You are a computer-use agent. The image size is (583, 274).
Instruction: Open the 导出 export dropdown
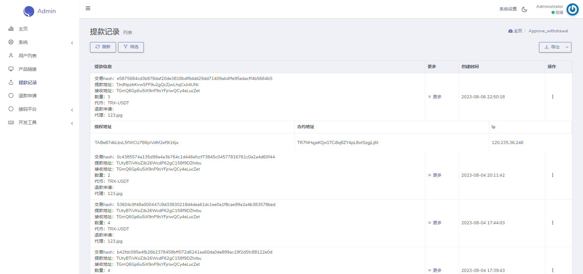tap(555, 47)
